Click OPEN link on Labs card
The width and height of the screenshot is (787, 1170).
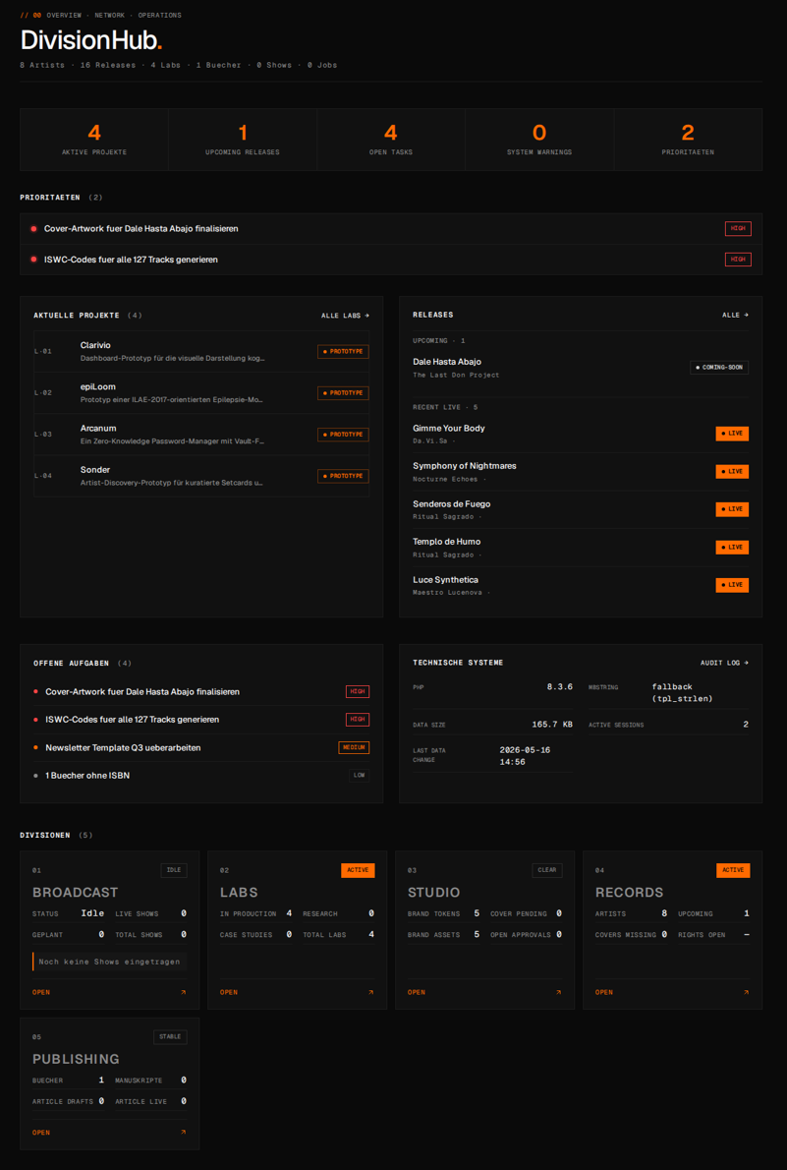tap(229, 992)
